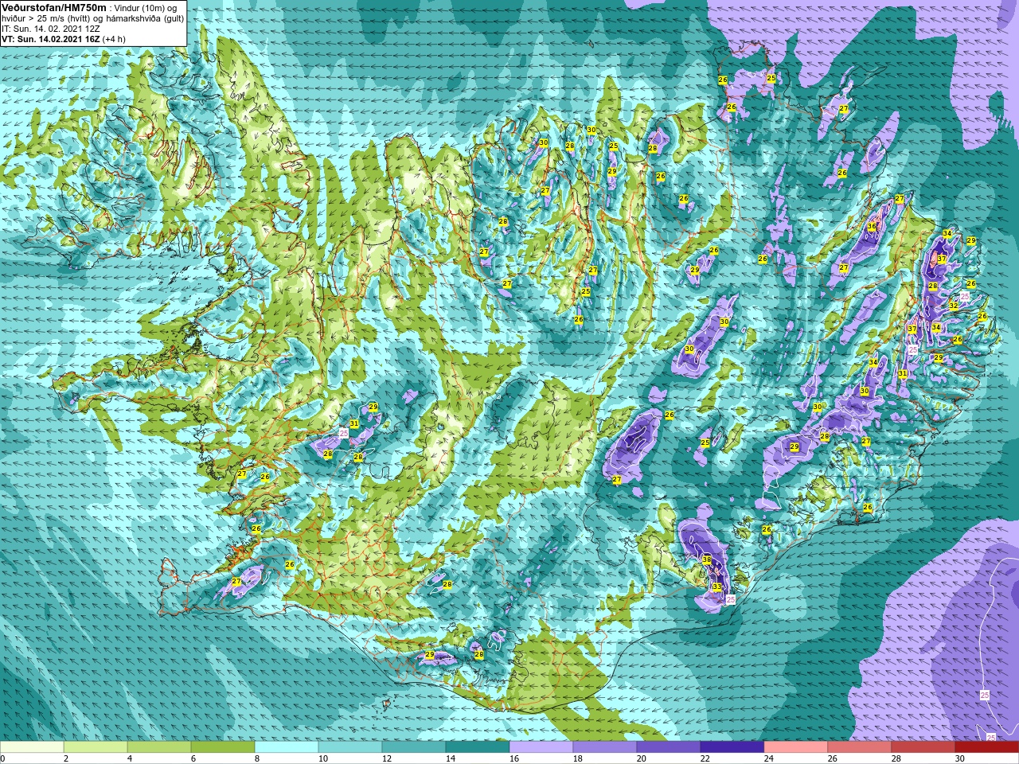Click the yellow 33 gust label

[717, 587]
